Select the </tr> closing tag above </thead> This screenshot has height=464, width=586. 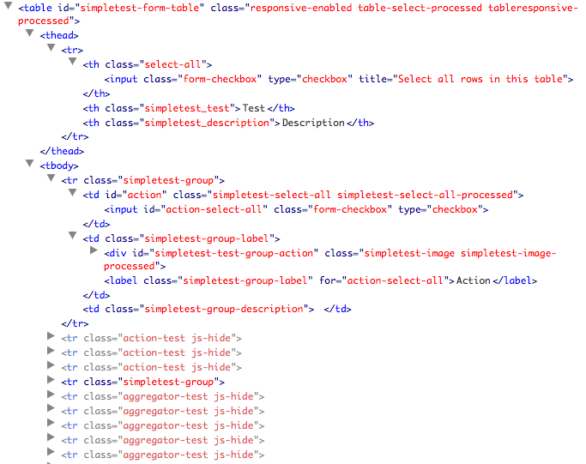click(76, 136)
